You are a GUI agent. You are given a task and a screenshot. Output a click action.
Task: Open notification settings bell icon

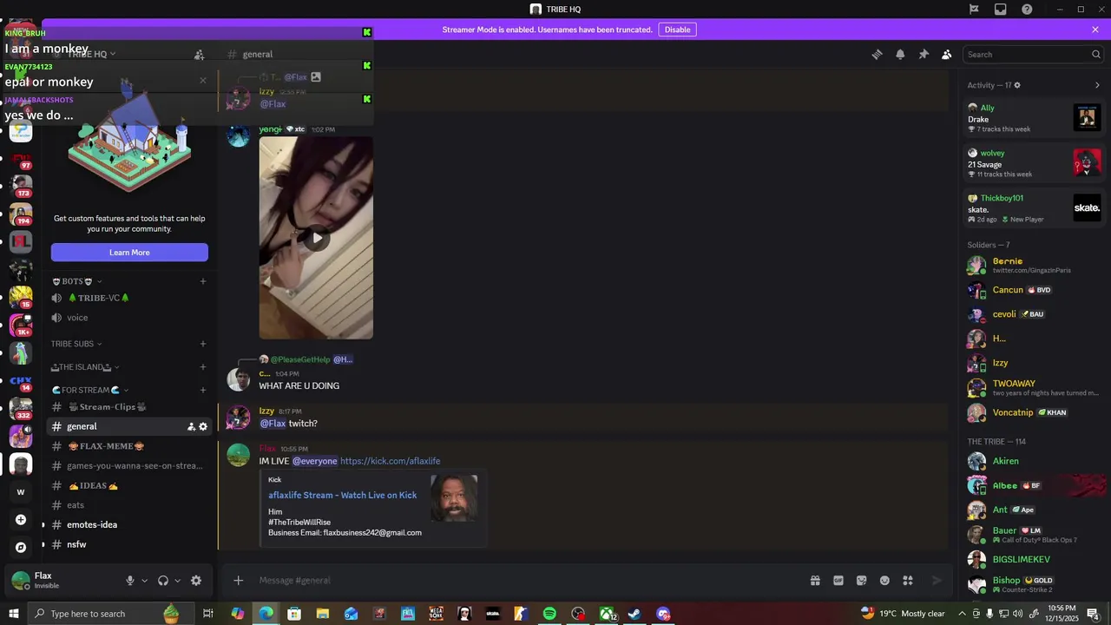coord(900,54)
